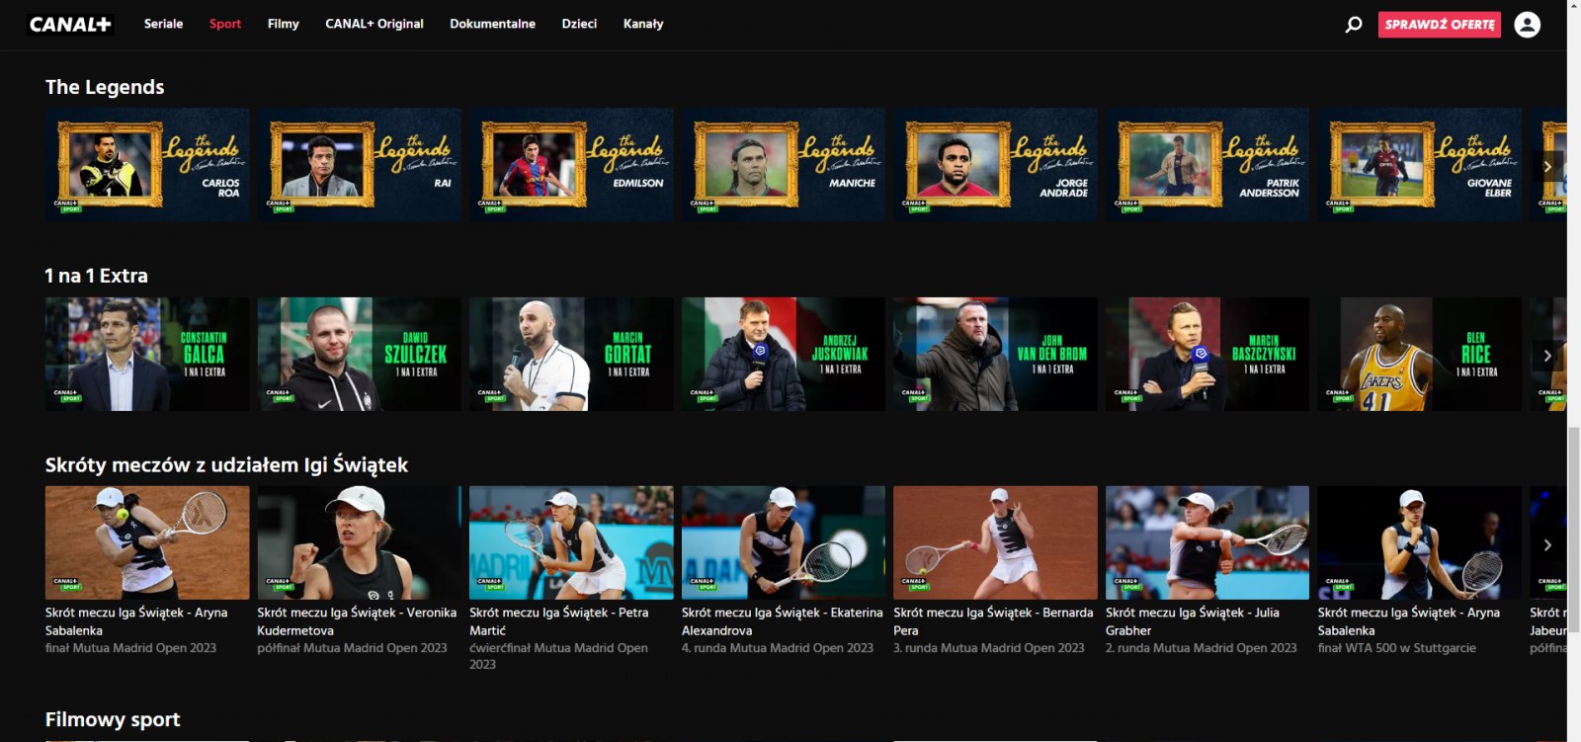Show next items in The Legends row

click(x=1547, y=166)
